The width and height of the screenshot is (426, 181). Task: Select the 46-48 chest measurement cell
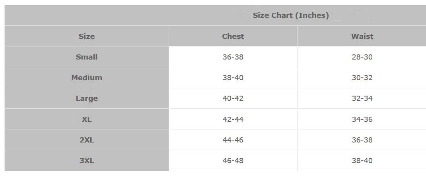[233, 161]
